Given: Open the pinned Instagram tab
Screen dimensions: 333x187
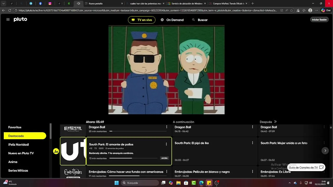Looking at the screenshot, I should pos(50,4).
